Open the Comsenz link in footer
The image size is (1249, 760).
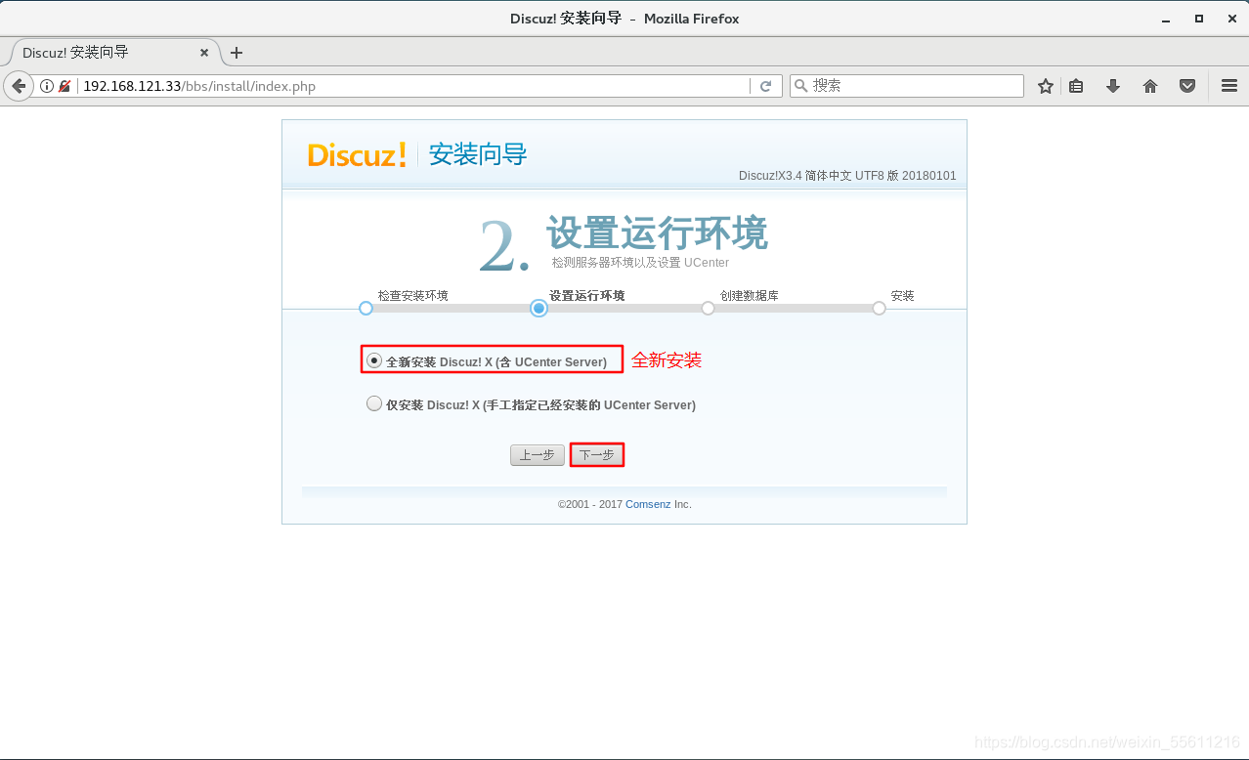point(648,504)
